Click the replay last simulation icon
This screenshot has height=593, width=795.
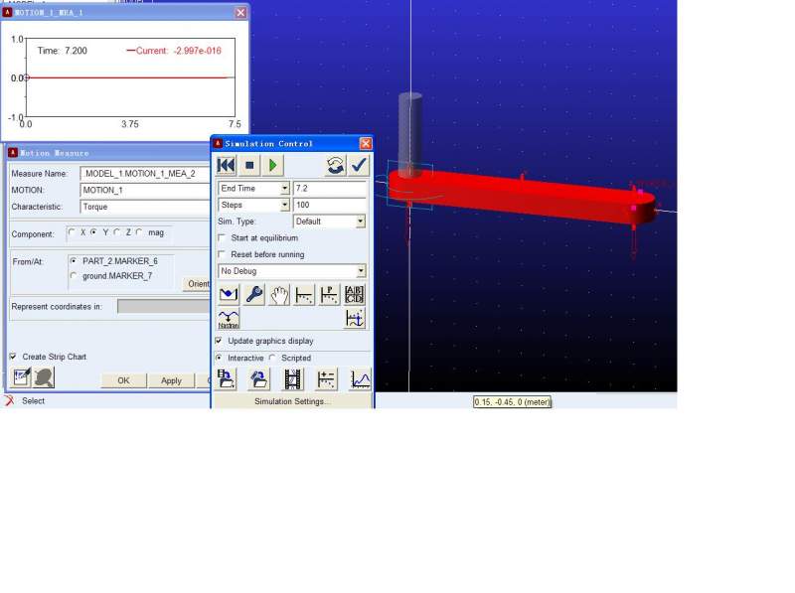coord(335,165)
